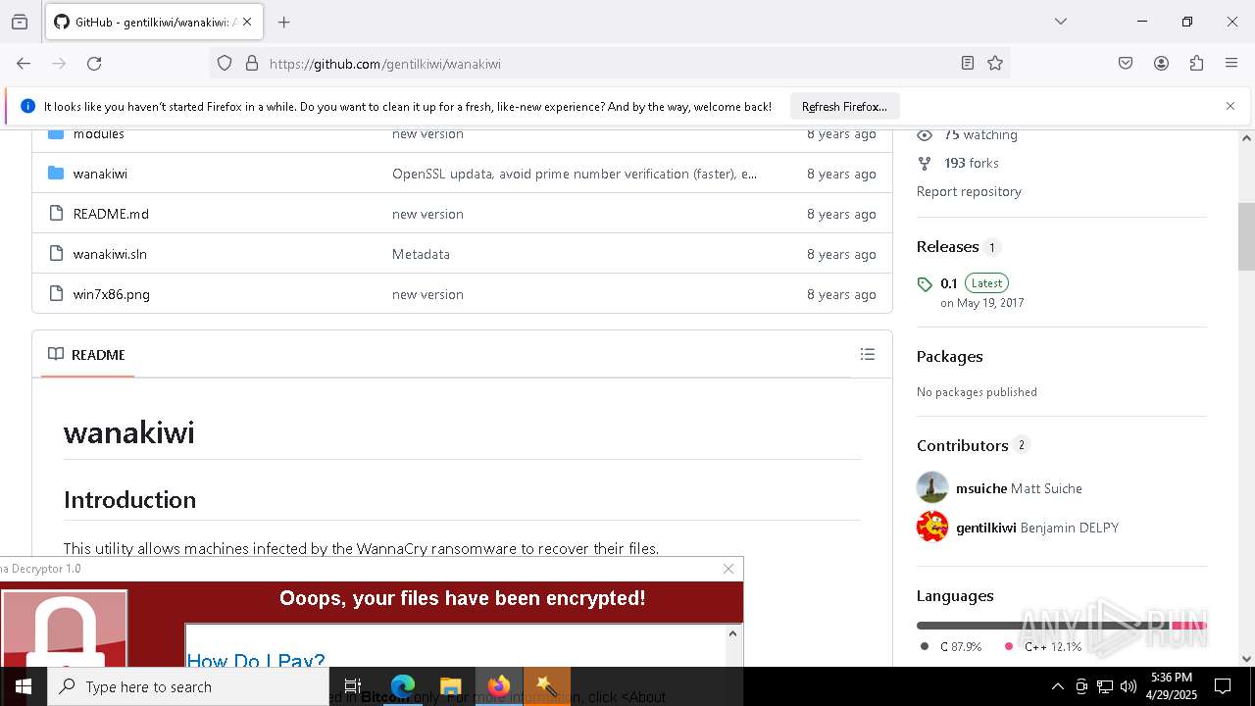Viewport: 1255px width, 706px height.
Task: Open the volume control icon
Action: (1129, 686)
